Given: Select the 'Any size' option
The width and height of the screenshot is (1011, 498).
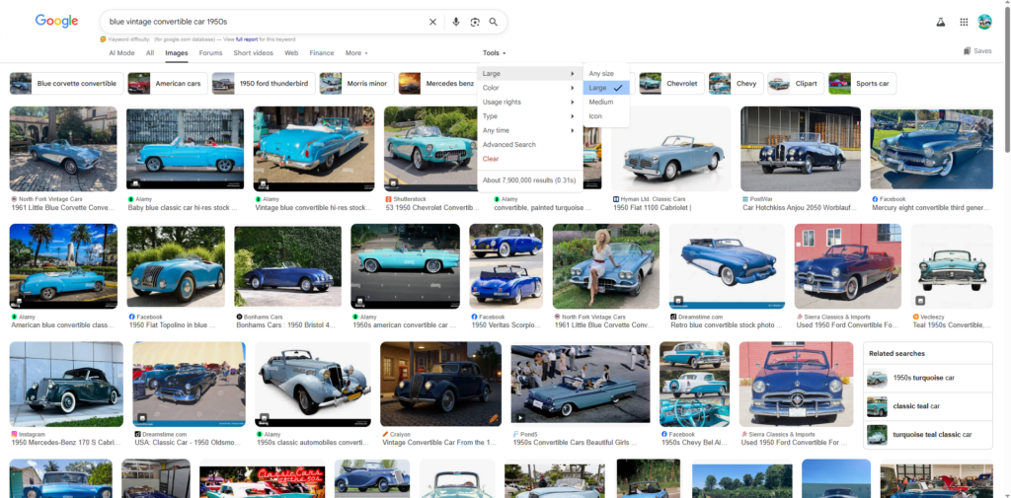Looking at the screenshot, I should coord(601,74).
